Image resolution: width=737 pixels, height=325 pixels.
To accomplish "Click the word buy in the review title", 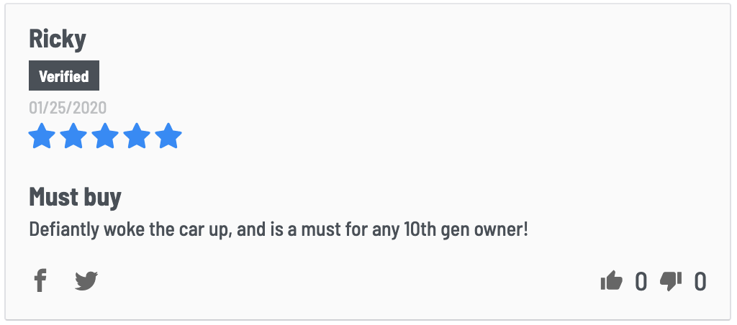I will (x=102, y=197).
